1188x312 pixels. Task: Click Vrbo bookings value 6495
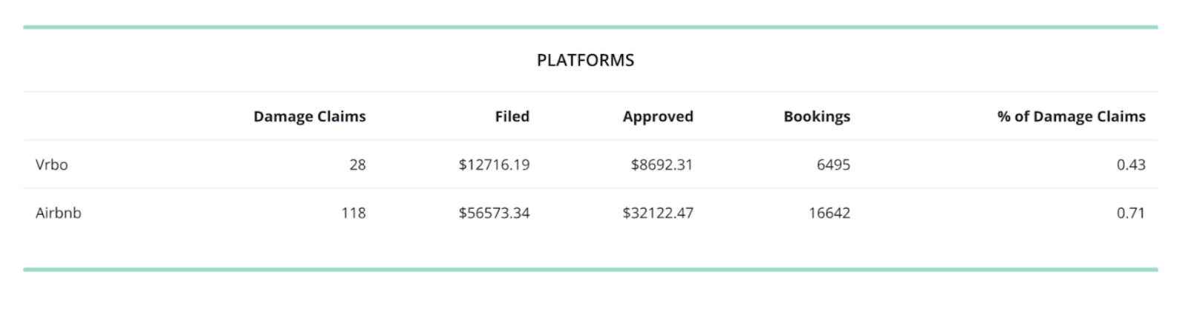[x=833, y=165]
